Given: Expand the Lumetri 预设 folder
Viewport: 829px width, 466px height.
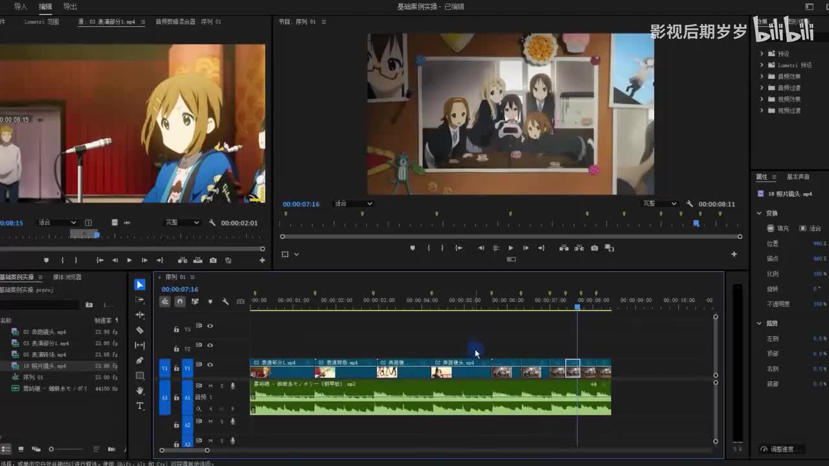Looking at the screenshot, I should tap(762, 65).
